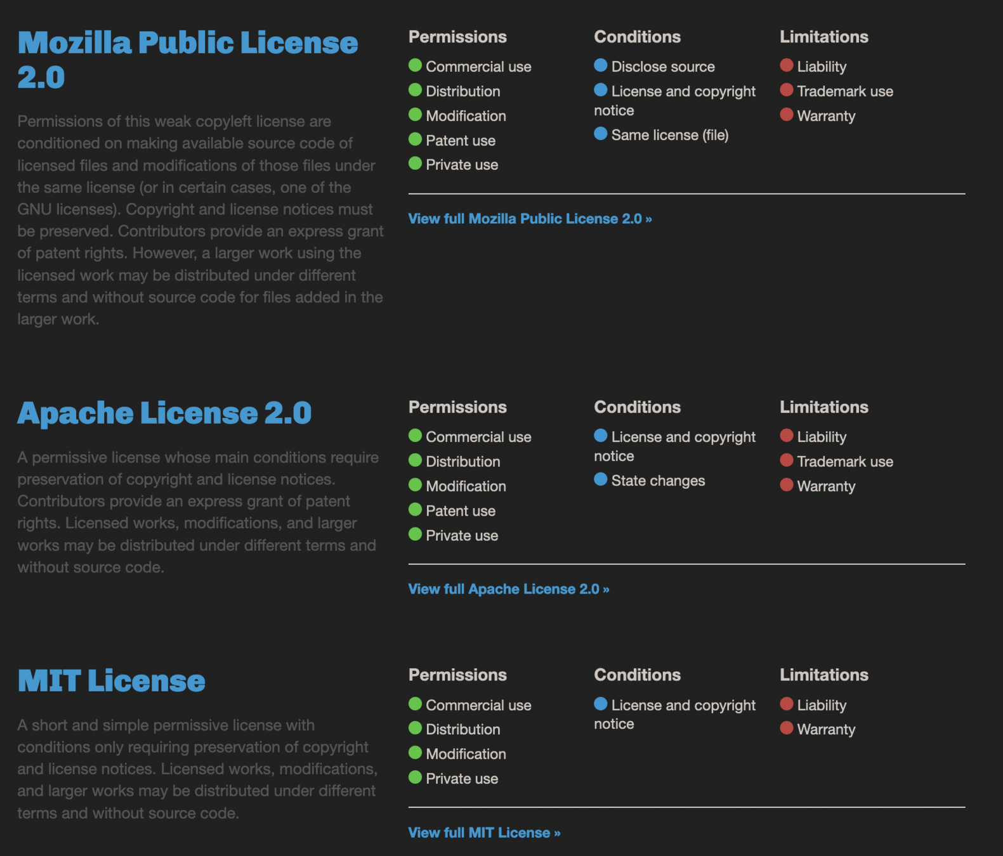Select 'Patent use' text in Mozilla Permissions
The height and width of the screenshot is (856, 1003).
tap(461, 141)
